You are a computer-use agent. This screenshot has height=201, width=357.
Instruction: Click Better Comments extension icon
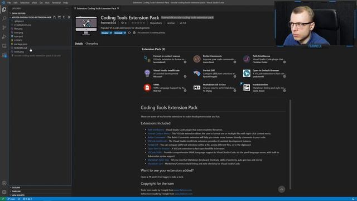click(x=197, y=59)
